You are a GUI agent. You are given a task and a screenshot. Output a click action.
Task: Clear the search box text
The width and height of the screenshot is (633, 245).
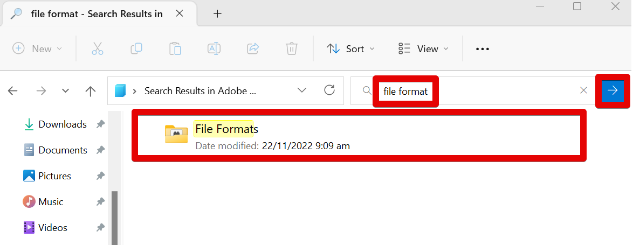(583, 90)
